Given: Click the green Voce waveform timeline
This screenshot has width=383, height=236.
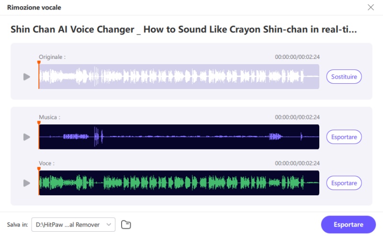Looking at the screenshot, I should pos(179,183).
